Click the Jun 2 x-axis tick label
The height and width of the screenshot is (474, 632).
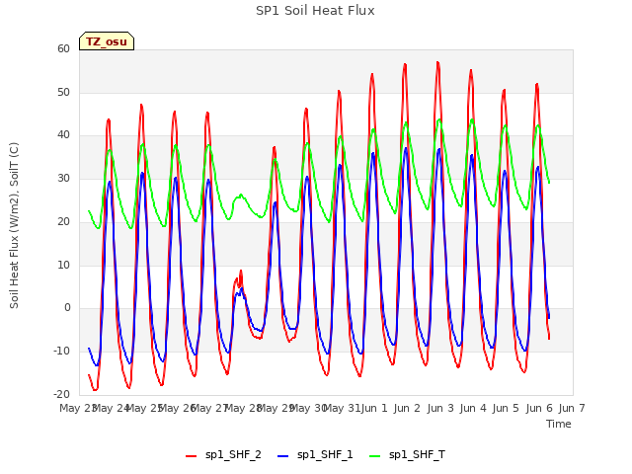[407, 408]
